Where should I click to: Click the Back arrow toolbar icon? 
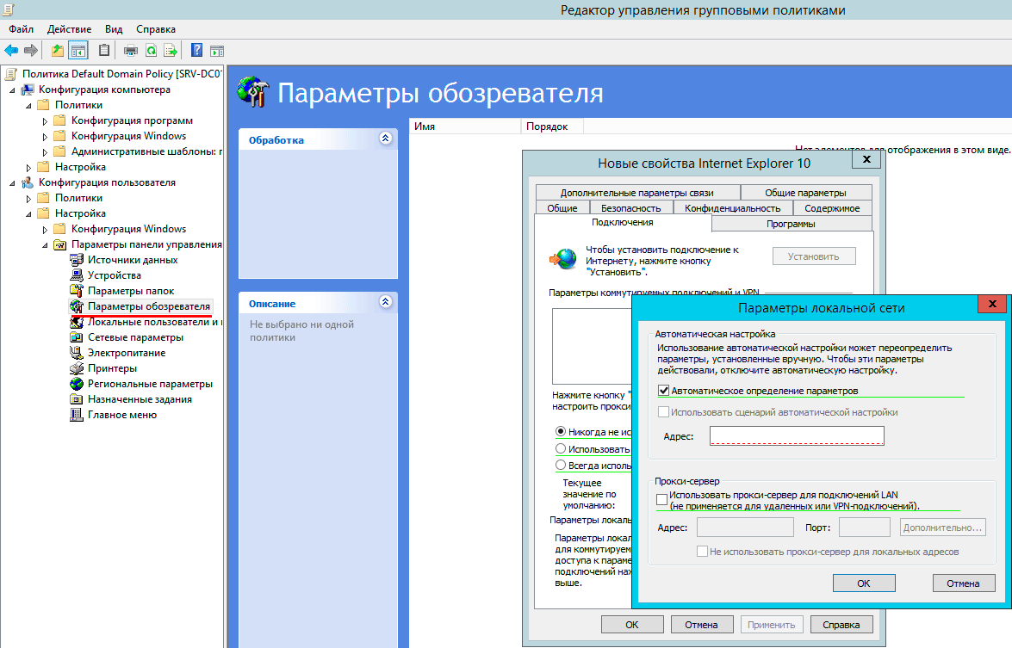pos(11,50)
